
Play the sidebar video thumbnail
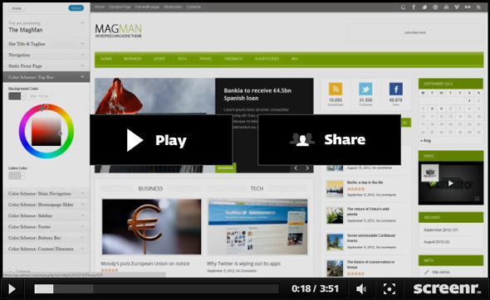(x=451, y=183)
